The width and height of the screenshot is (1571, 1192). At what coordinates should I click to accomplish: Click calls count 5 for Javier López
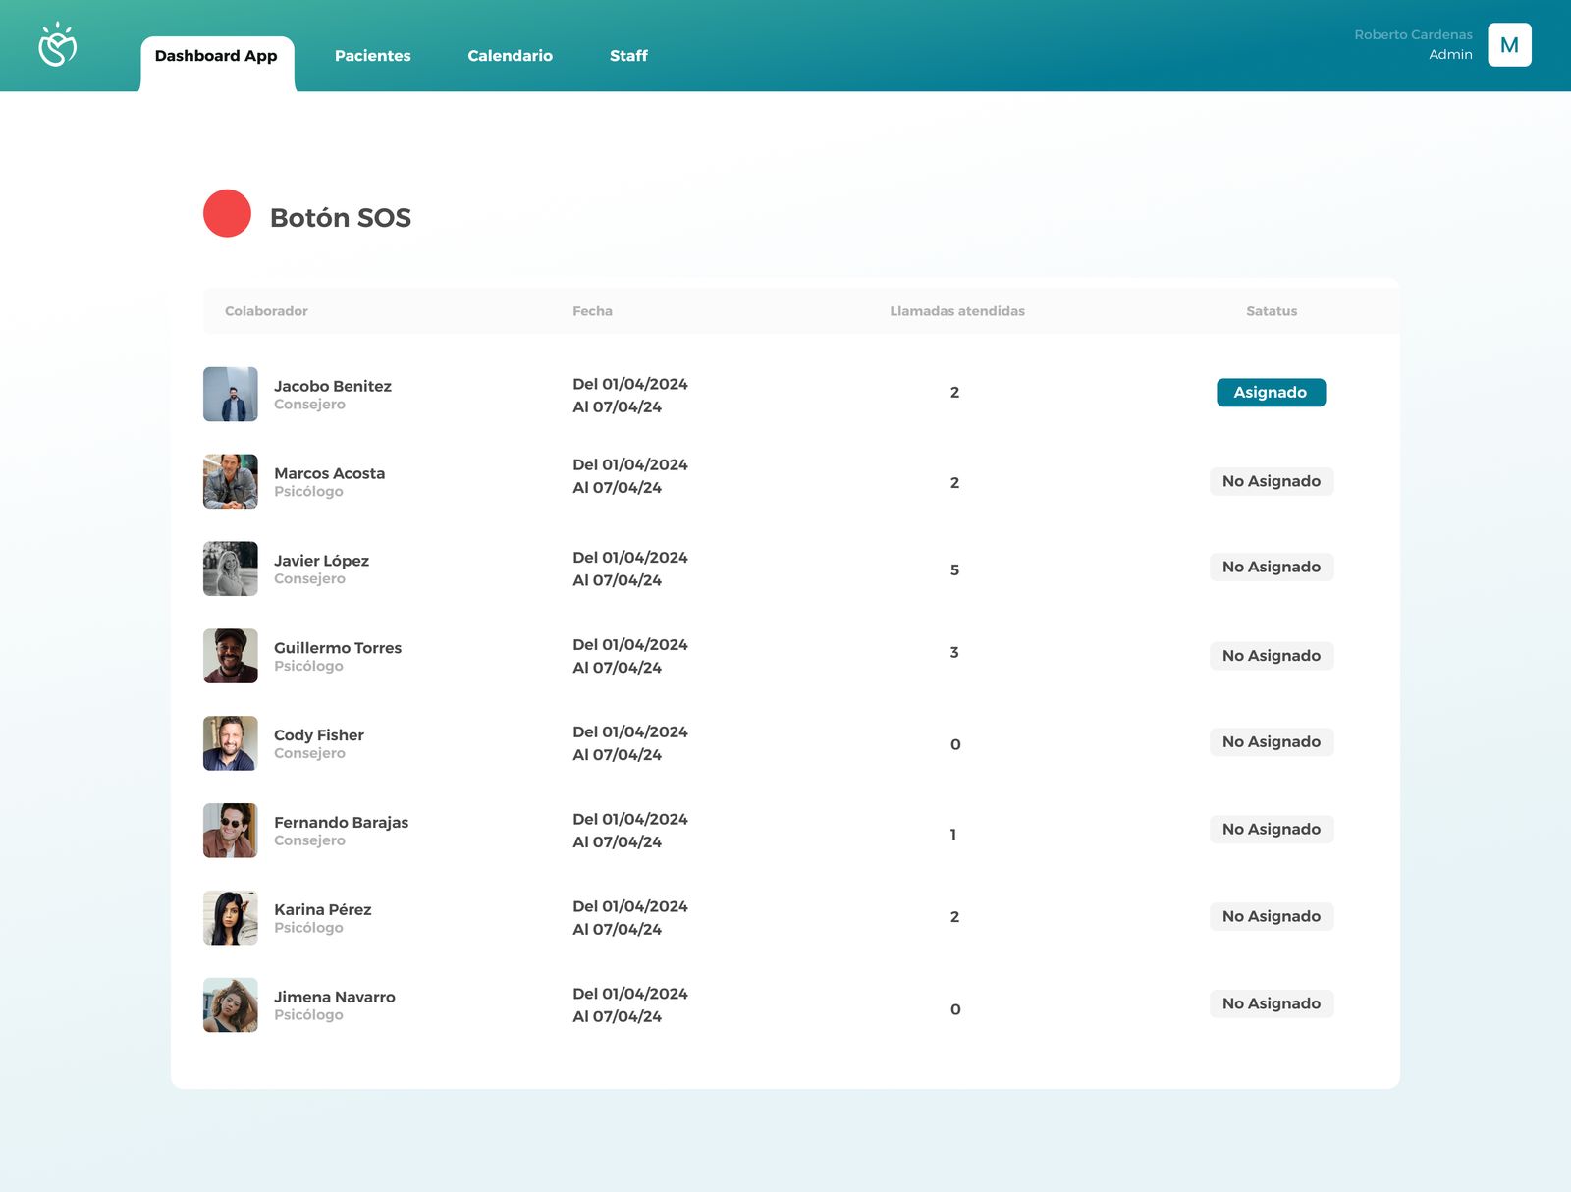point(954,569)
